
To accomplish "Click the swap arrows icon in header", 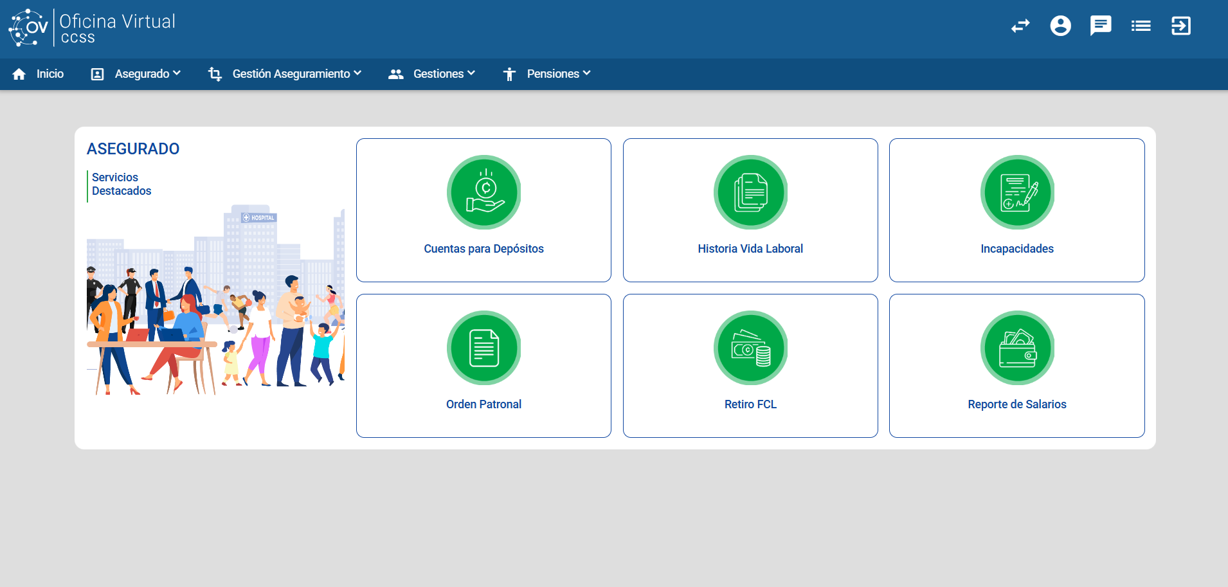I will [1020, 26].
